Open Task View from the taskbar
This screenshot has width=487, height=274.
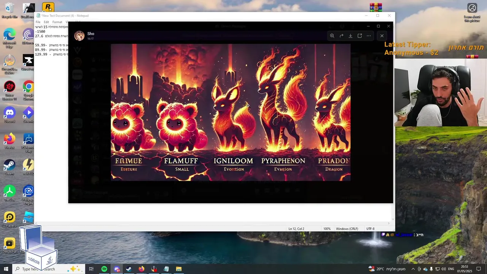tap(91, 269)
